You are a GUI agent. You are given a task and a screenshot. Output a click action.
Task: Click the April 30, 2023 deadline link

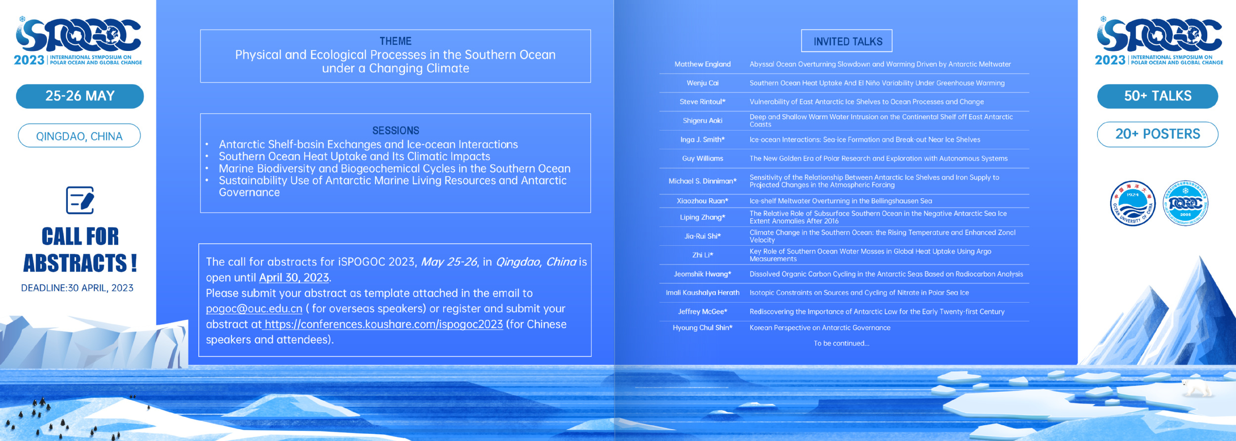pos(294,278)
